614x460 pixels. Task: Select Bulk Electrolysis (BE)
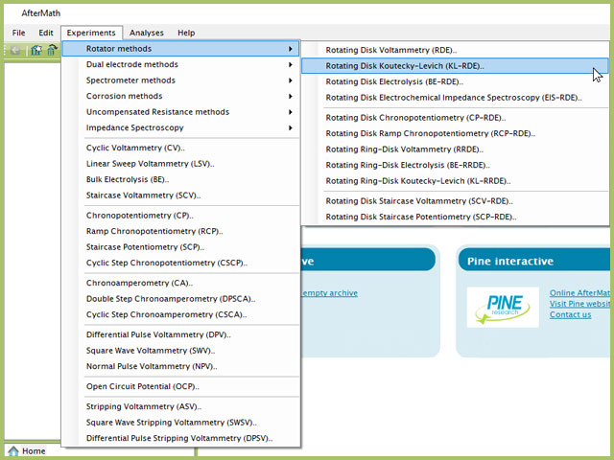click(x=181, y=179)
